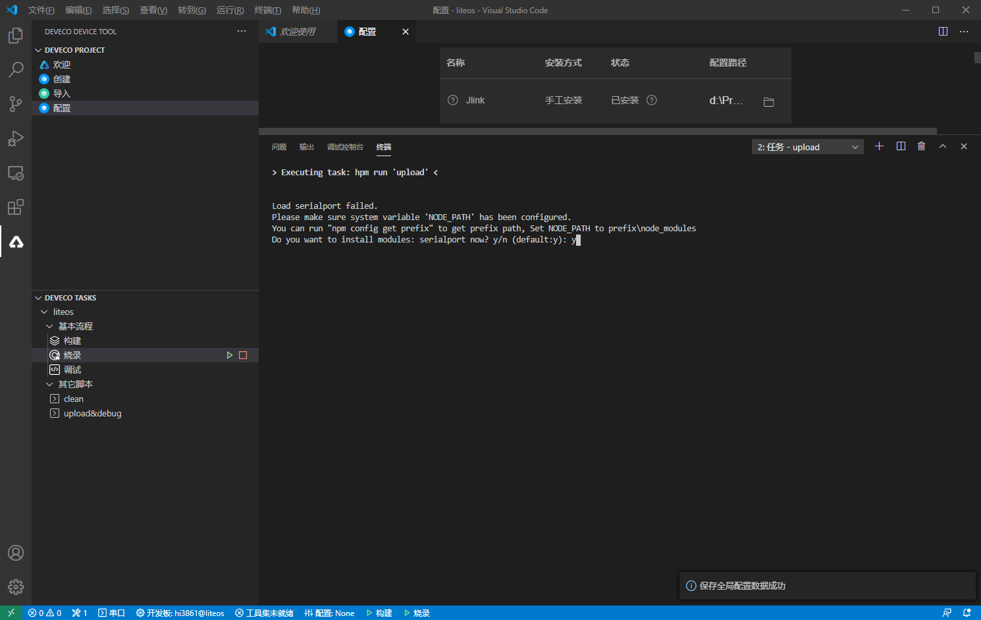This screenshot has height=620, width=981.
Task: Open the 编辑(E) menu
Action: click(78, 10)
